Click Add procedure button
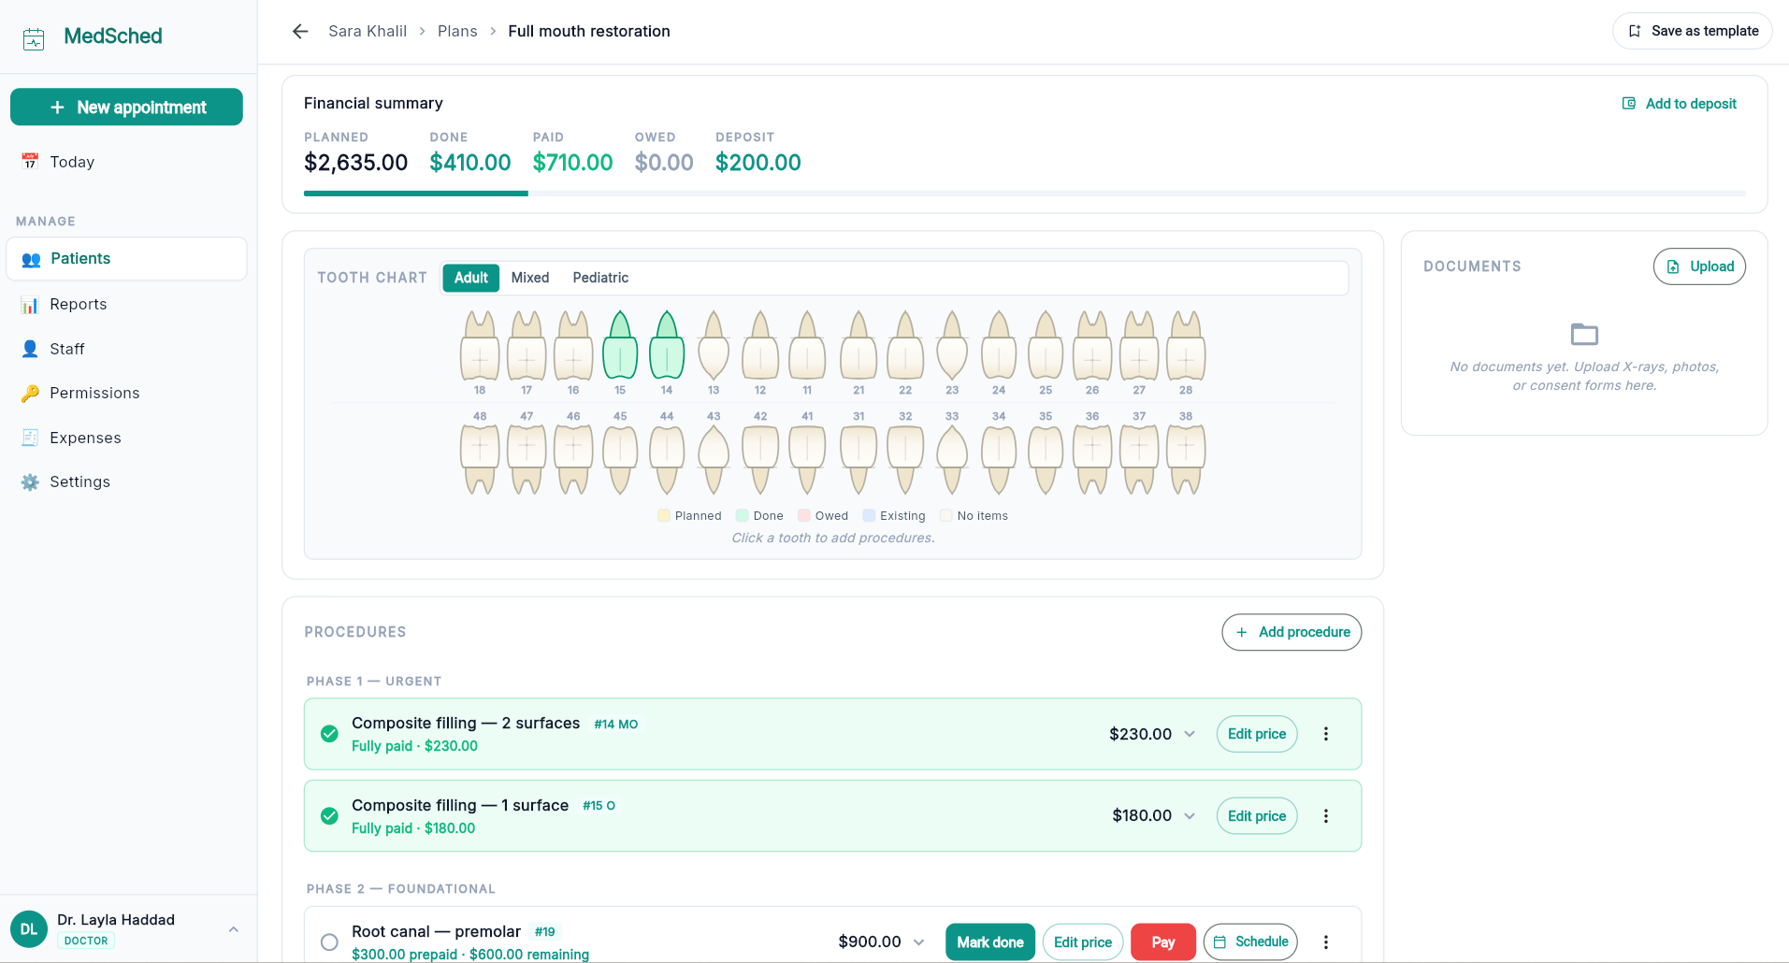The height and width of the screenshot is (963, 1789). coord(1291,632)
